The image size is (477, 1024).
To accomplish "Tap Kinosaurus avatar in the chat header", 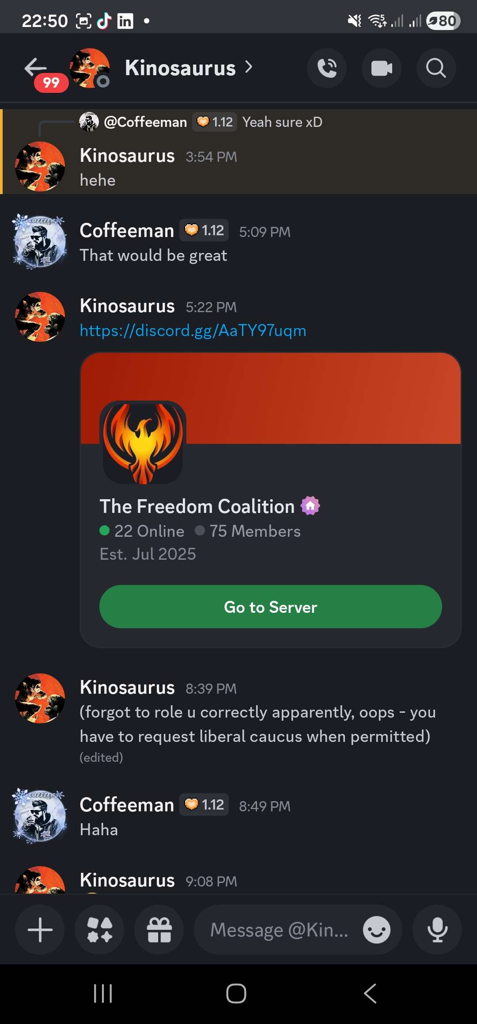I will click(x=90, y=68).
